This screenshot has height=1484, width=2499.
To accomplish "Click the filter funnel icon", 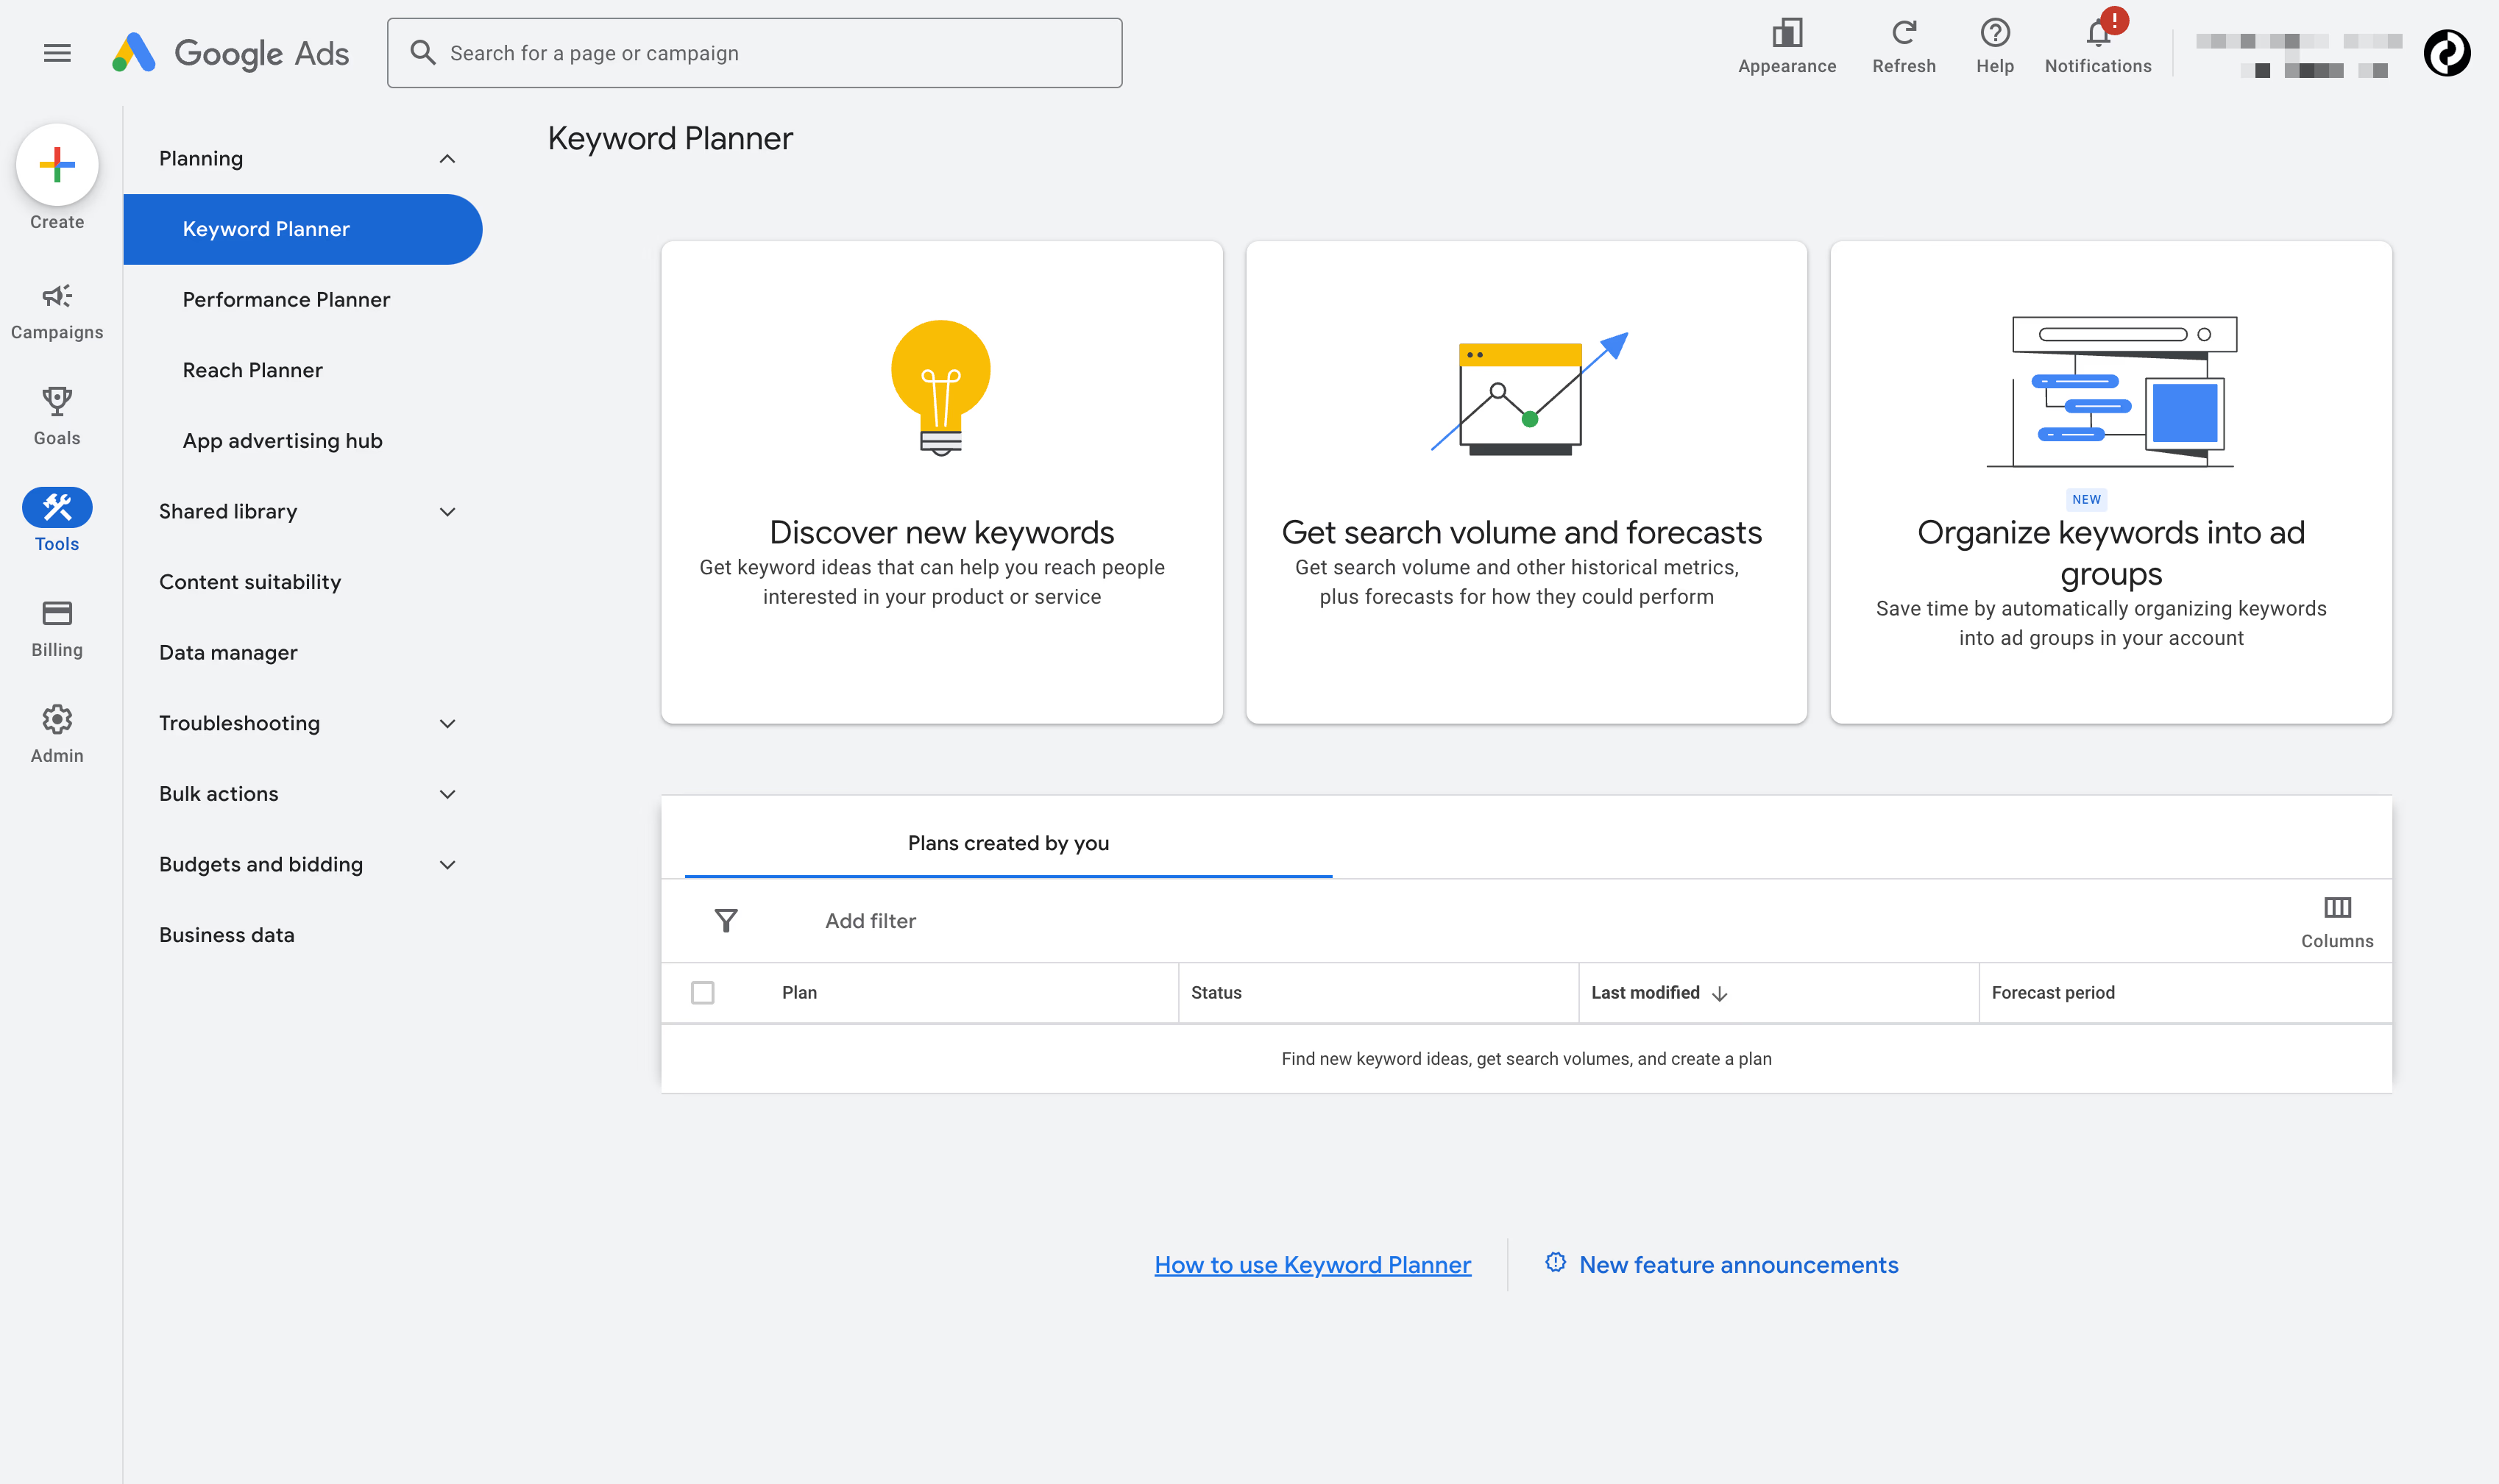I will (x=726, y=920).
